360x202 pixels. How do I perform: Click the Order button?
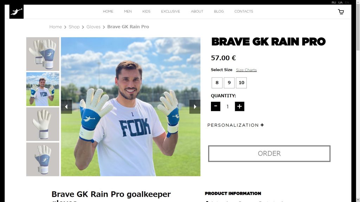click(x=269, y=154)
